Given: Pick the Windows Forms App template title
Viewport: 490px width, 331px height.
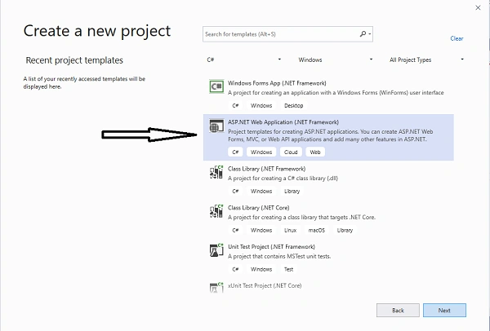Looking at the screenshot, I should (x=277, y=83).
